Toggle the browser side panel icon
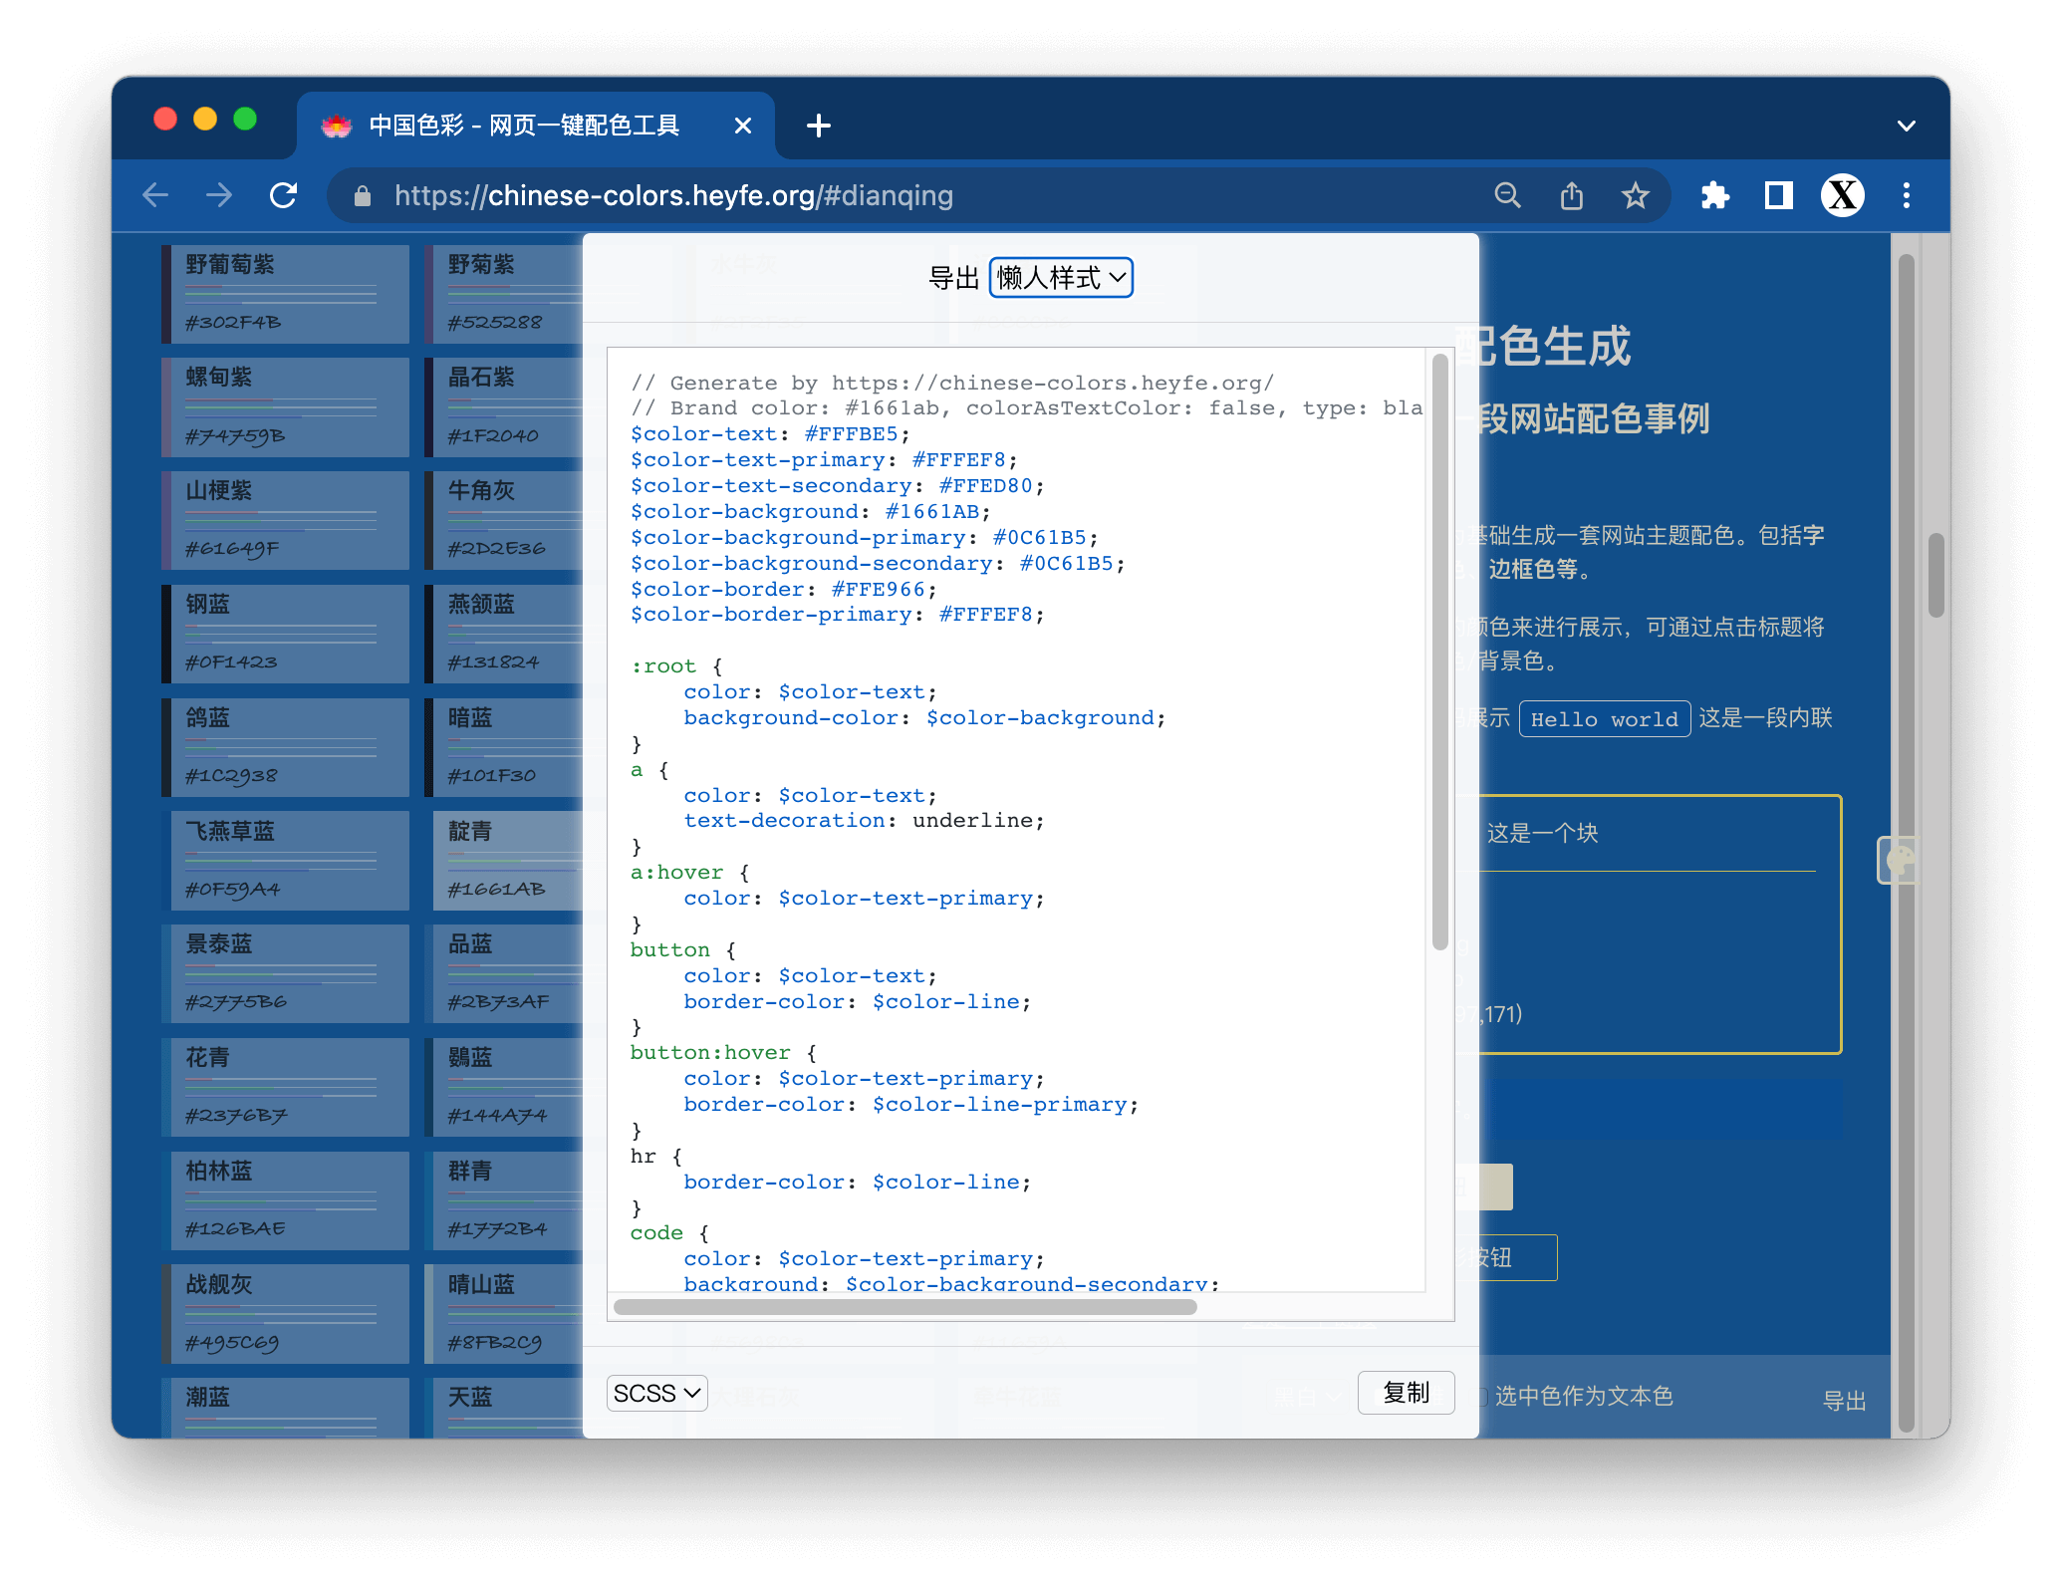This screenshot has height=1586, width=2062. pyautogui.click(x=1778, y=195)
